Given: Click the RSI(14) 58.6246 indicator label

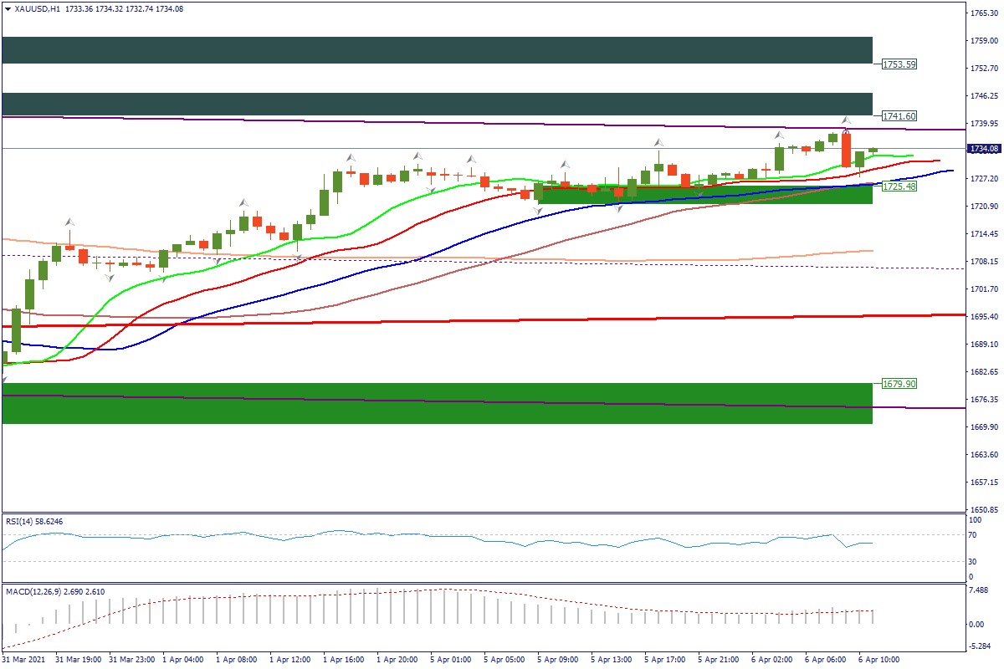Looking at the screenshot, I should point(35,521).
